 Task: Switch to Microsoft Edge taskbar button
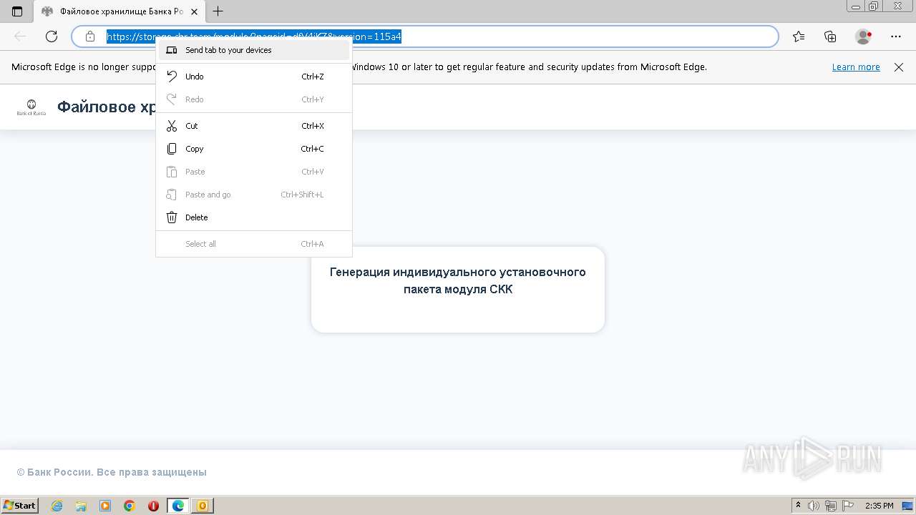178,506
